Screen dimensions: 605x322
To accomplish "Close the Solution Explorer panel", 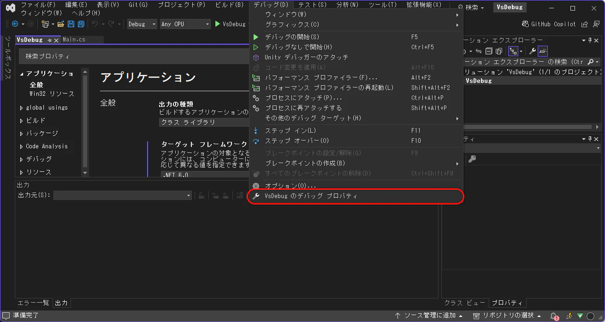I will click(x=597, y=41).
